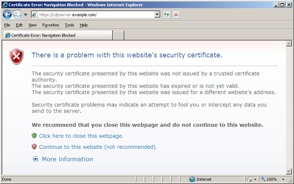
Task: Click the protected mode lock icon in status bar
Action: click(249, 179)
